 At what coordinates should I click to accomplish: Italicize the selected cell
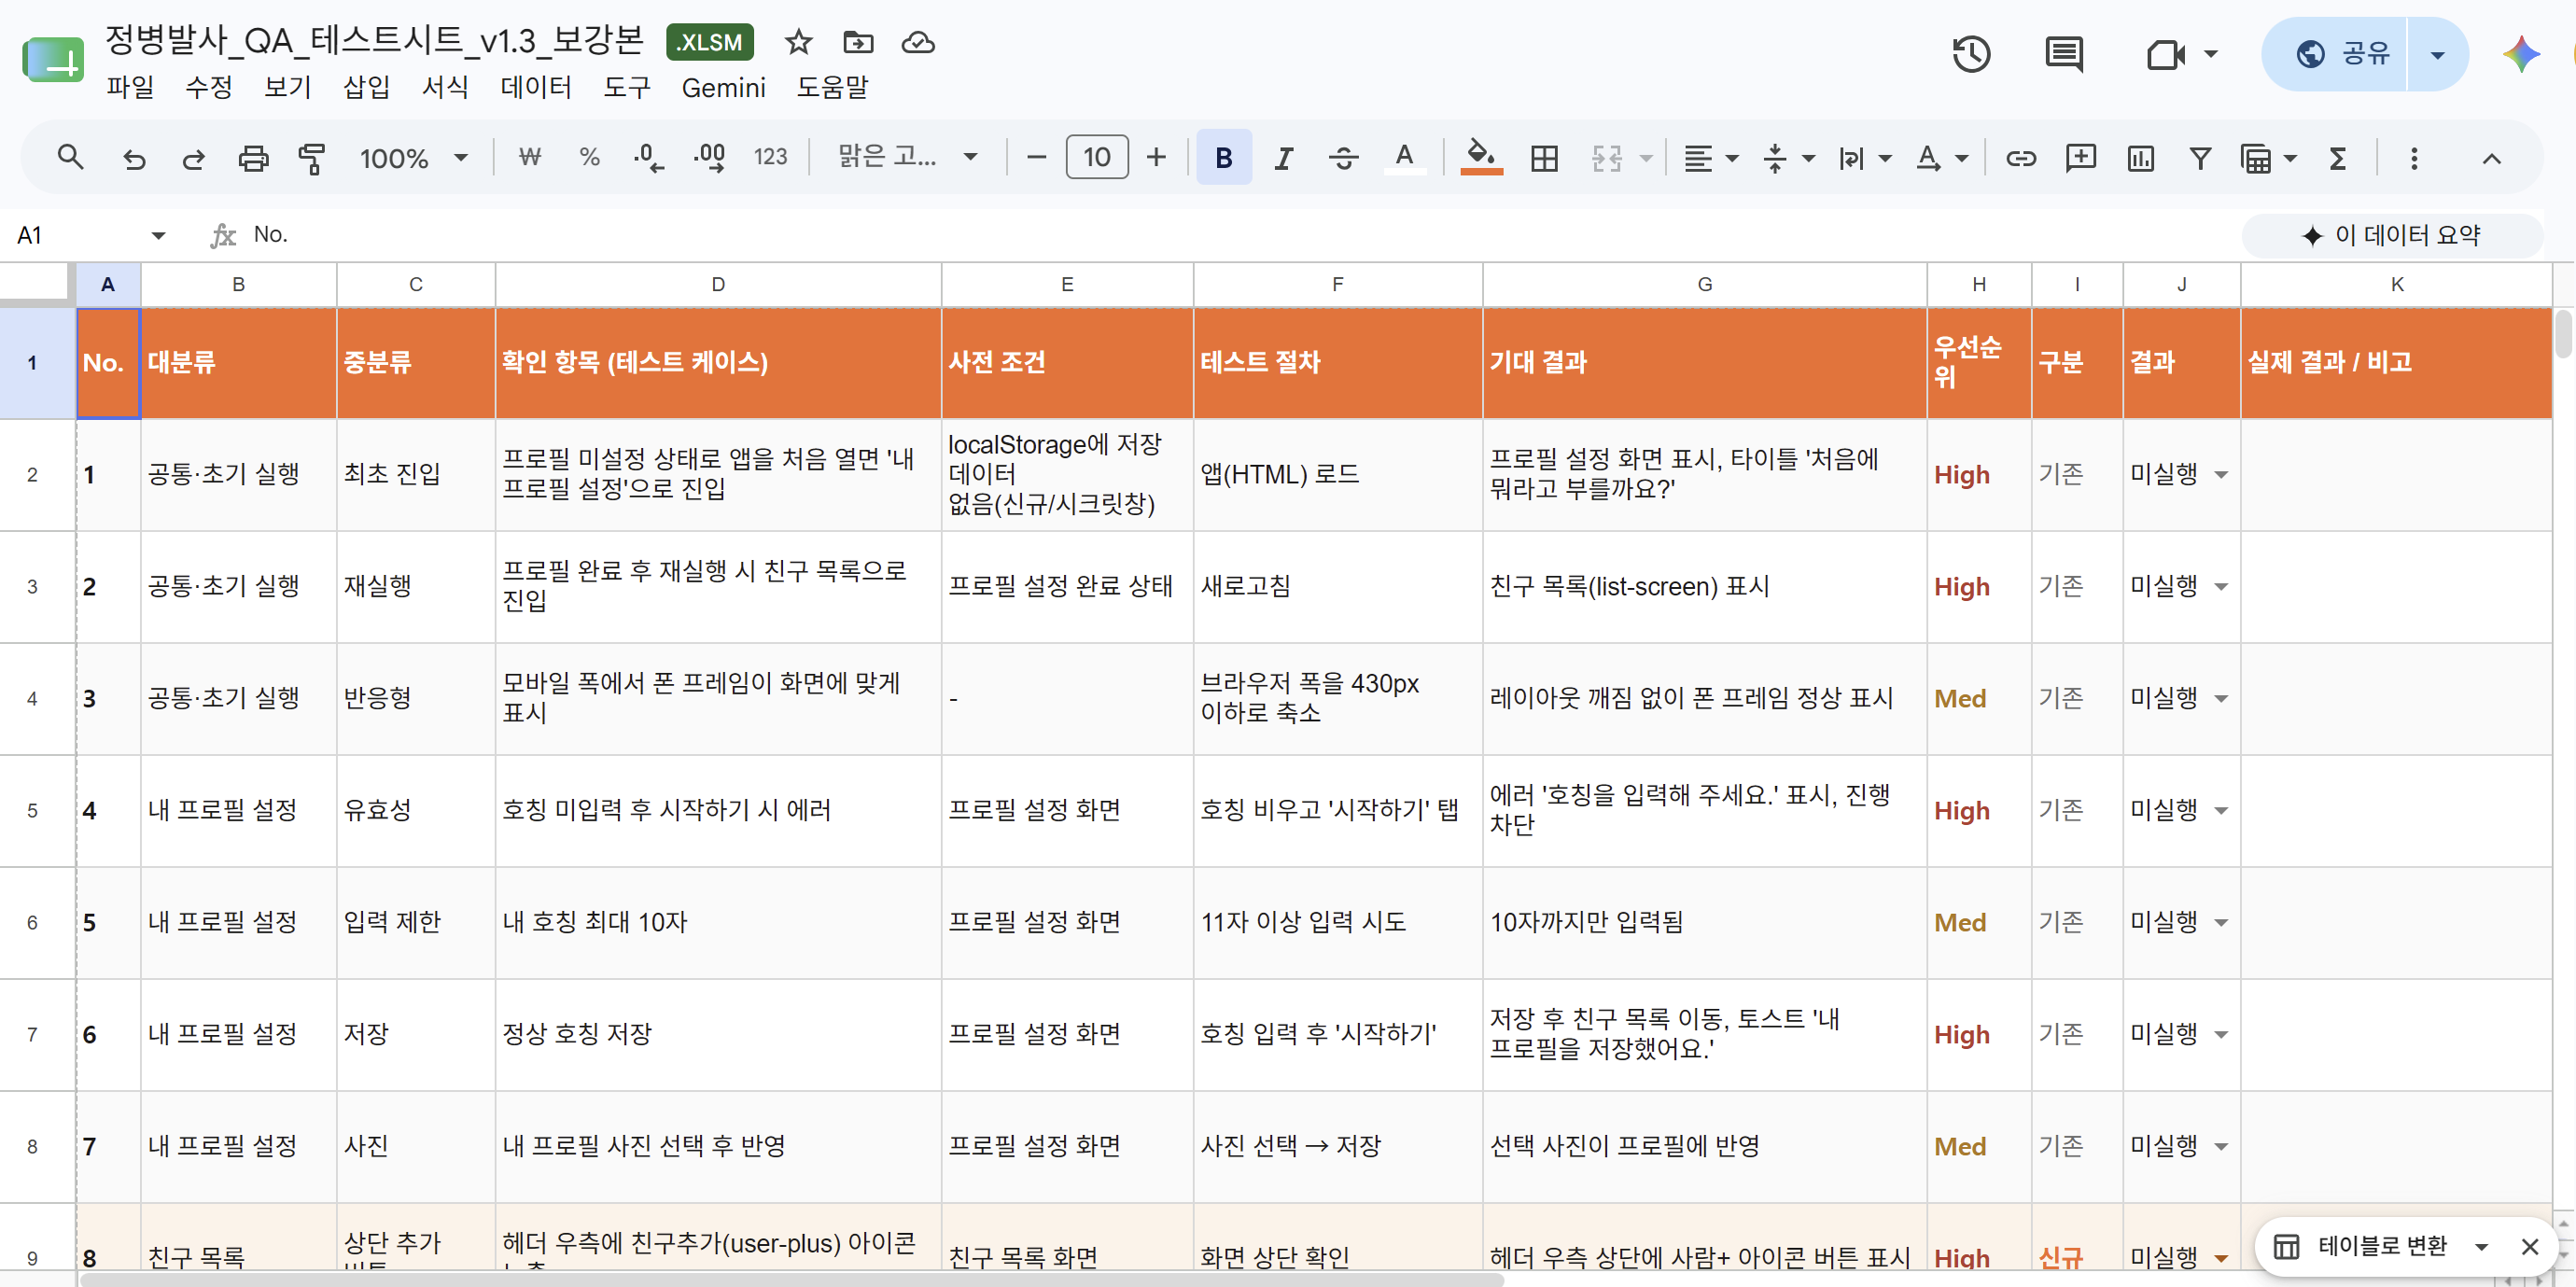pyautogui.click(x=1283, y=157)
